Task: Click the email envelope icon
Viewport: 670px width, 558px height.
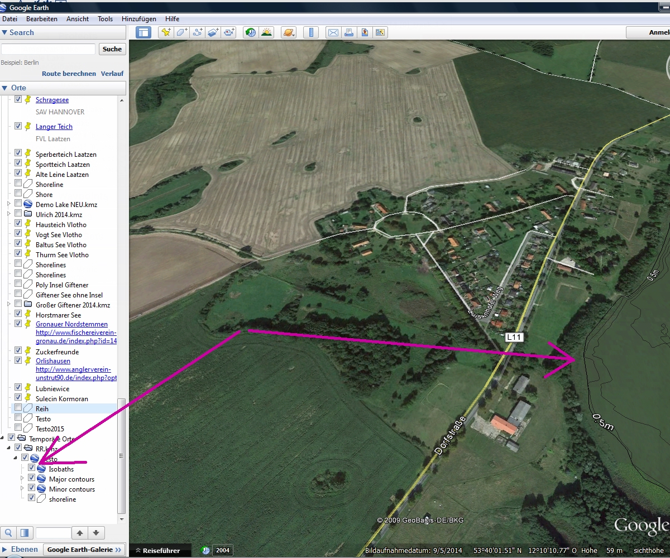Action: pyautogui.click(x=333, y=32)
